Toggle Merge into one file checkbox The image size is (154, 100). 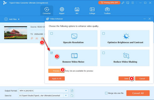click(106, 93)
